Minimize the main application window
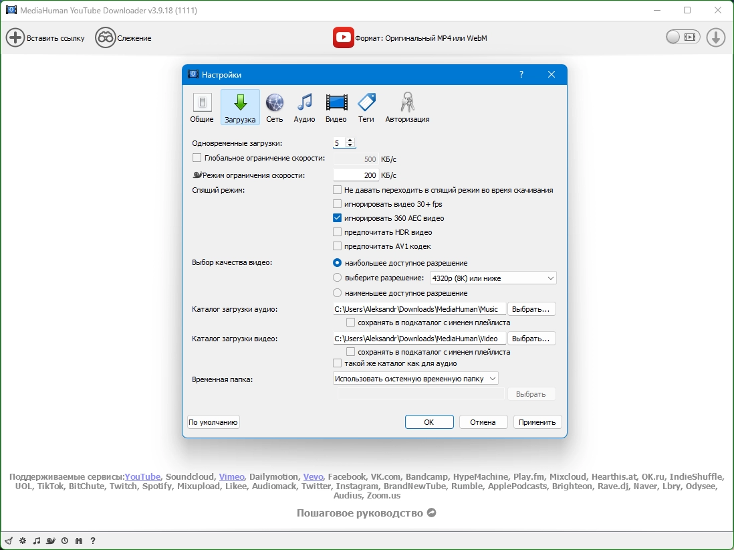 [x=656, y=10]
